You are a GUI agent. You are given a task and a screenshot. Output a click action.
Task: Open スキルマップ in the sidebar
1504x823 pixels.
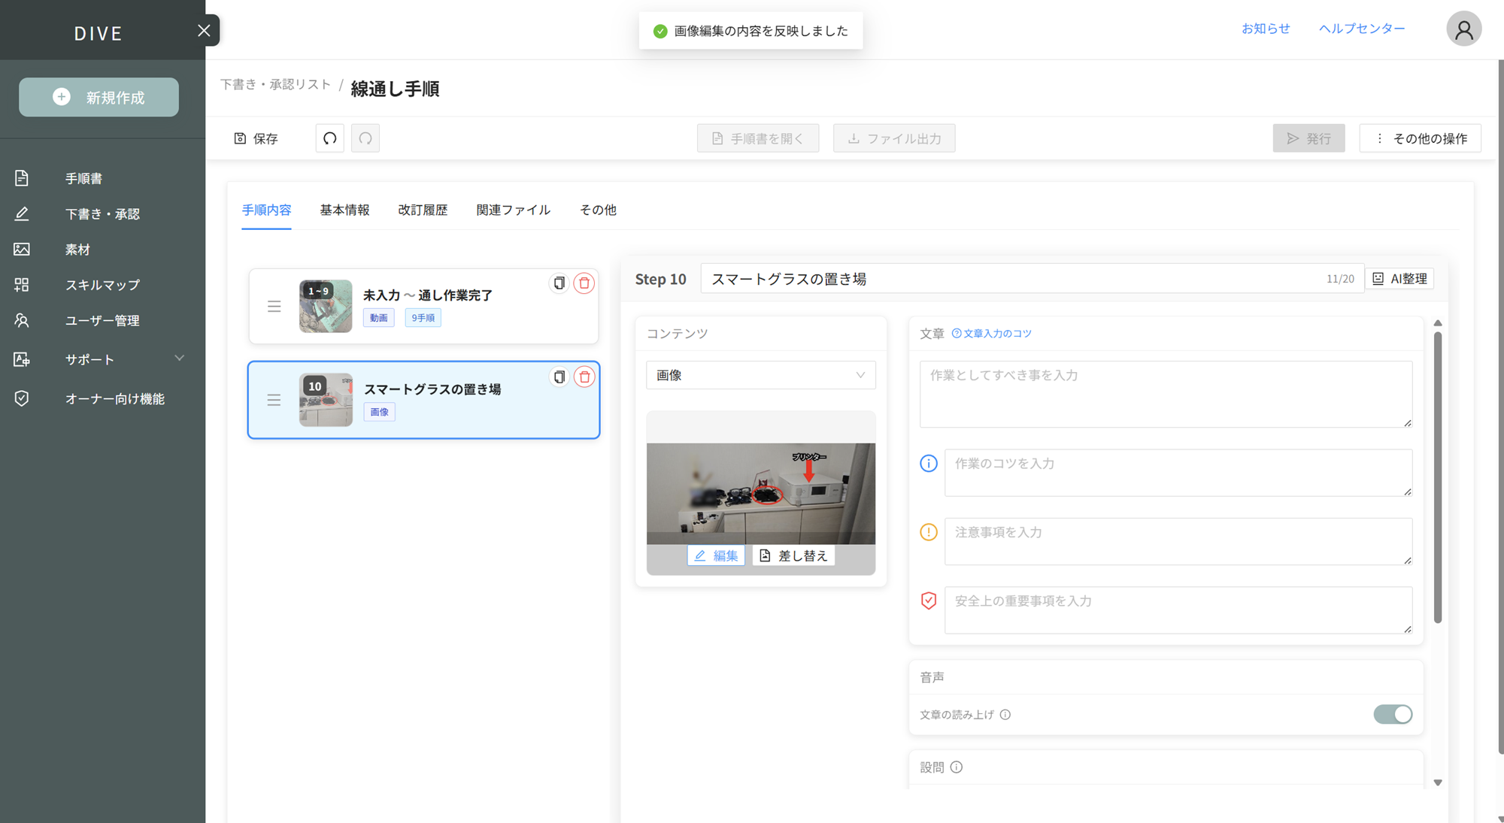pos(102,285)
